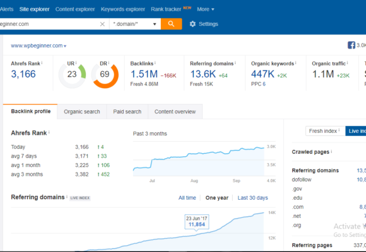Screen dimensions: 366x252
Task: Click the Fresh 15K referring domains text
Action: (201, 84)
